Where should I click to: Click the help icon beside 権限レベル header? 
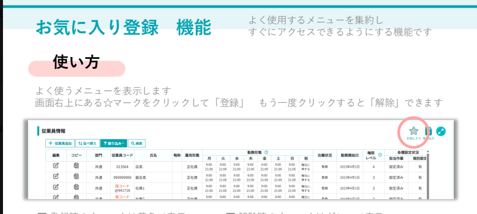(380, 155)
